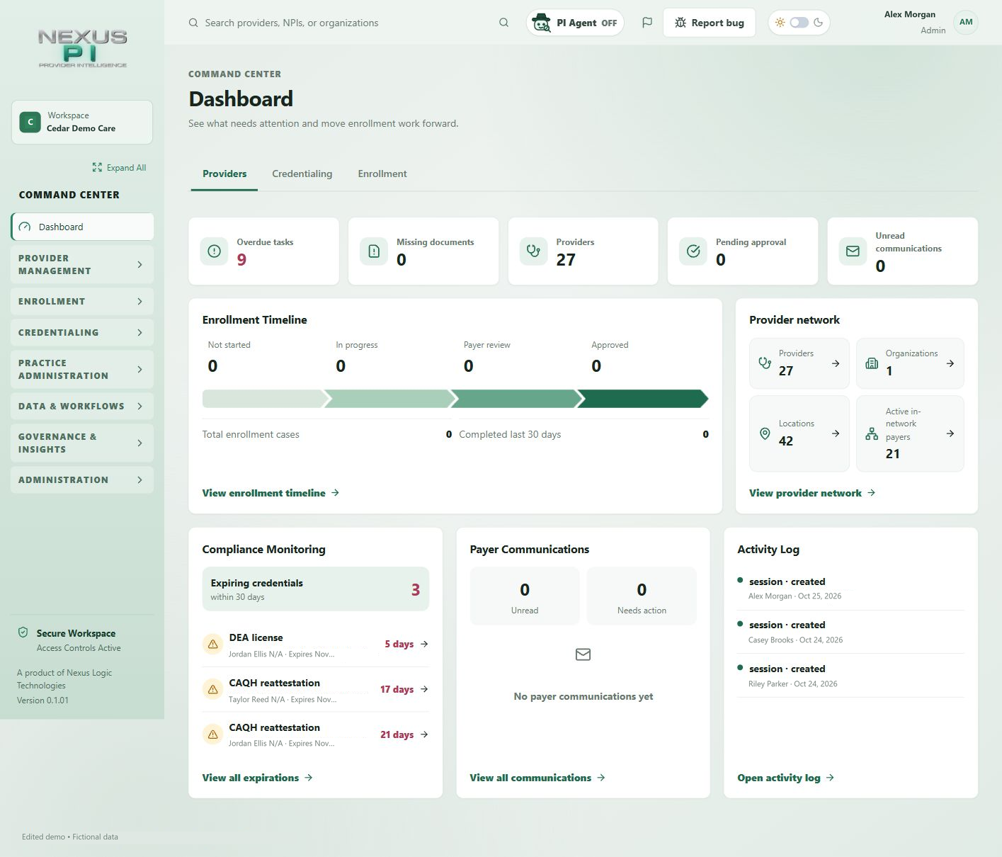Click View all communications link
Image resolution: width=1002 pixels, height=857 pixels.
[x=537, y=778]
